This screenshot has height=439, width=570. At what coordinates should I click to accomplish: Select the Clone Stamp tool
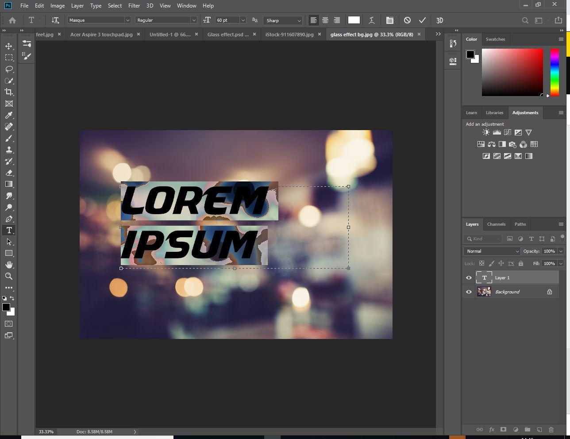click(9, 150)
